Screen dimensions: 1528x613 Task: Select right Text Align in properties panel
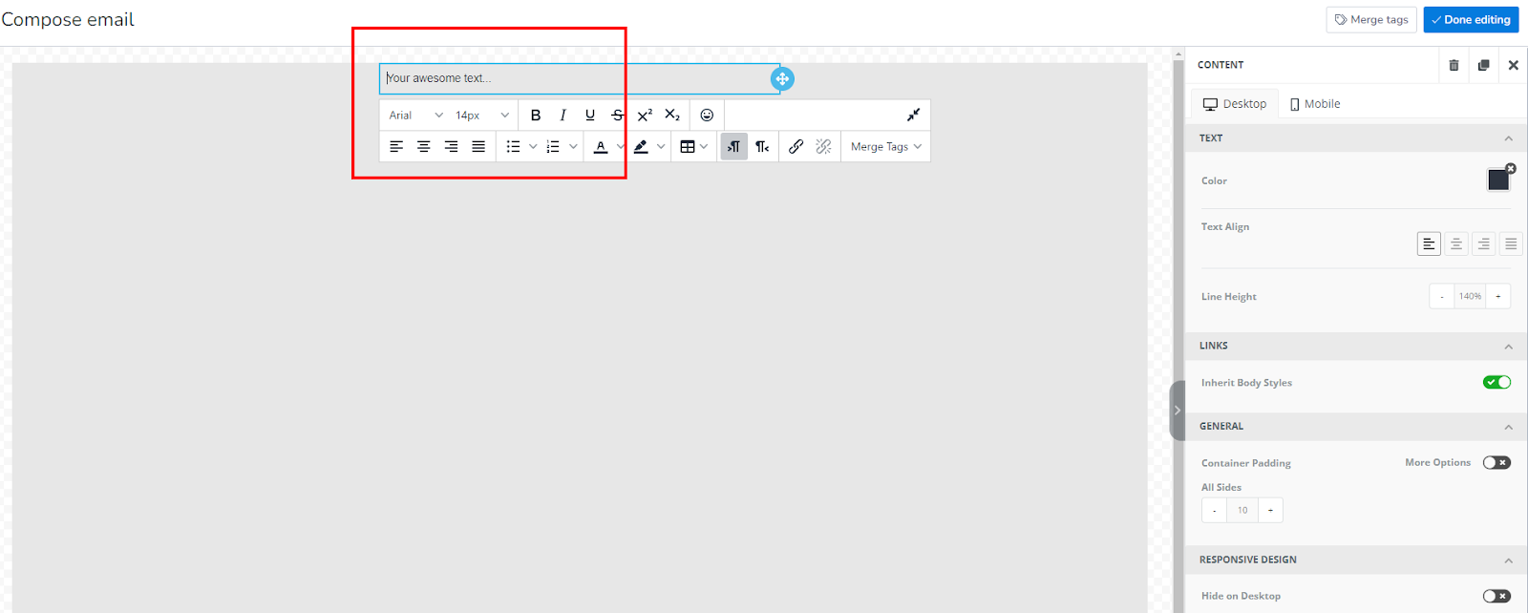coord(1483,243)
